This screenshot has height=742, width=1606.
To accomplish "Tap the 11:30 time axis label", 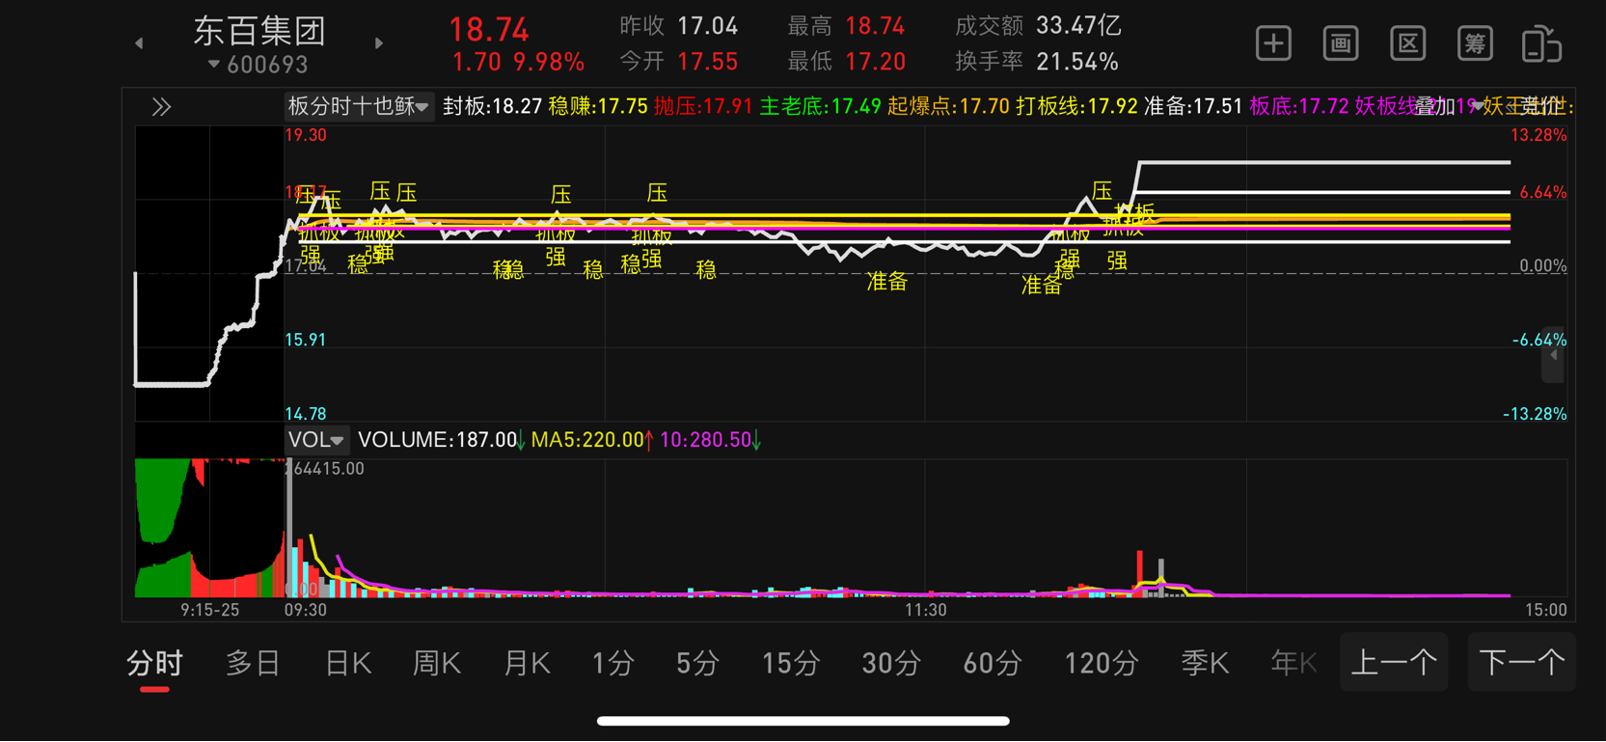I will (x=925, y=610).
